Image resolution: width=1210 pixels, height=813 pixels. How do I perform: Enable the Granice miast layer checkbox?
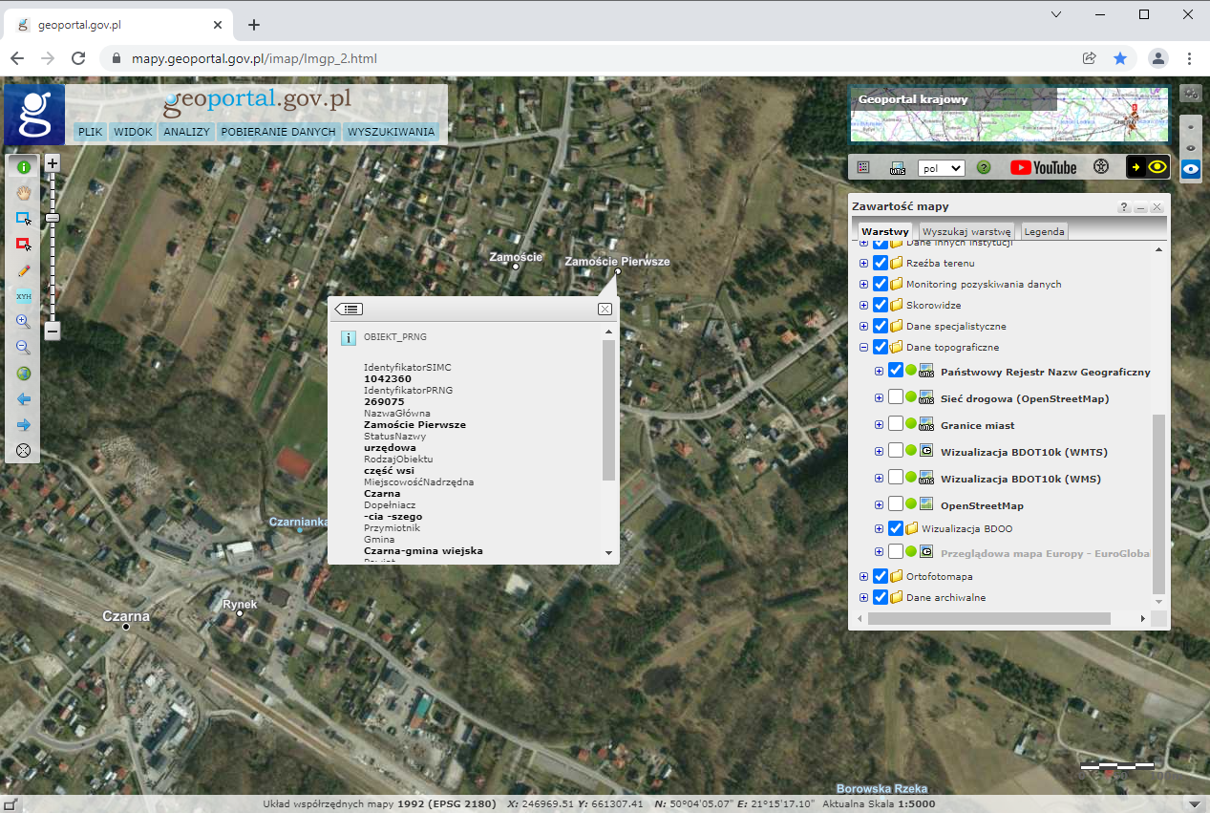click(896, 424)
